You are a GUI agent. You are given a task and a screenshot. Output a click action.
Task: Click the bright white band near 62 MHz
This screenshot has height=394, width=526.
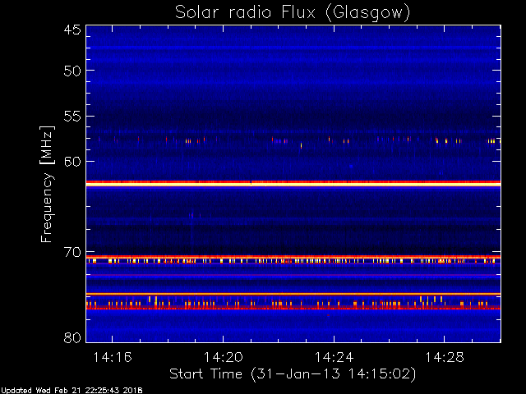tap(293, 184)
